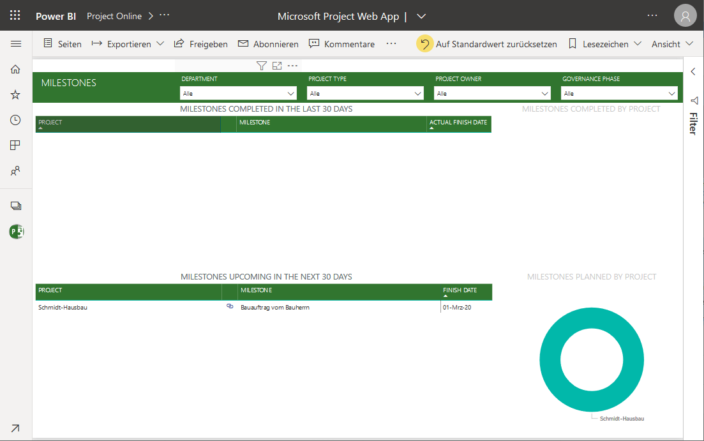Click the Microsoft Project Web App title
The height and width of the screenshot is (441, 704).
[x=338, y=16]
